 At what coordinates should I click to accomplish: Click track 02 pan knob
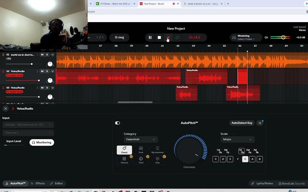point(50,80)
